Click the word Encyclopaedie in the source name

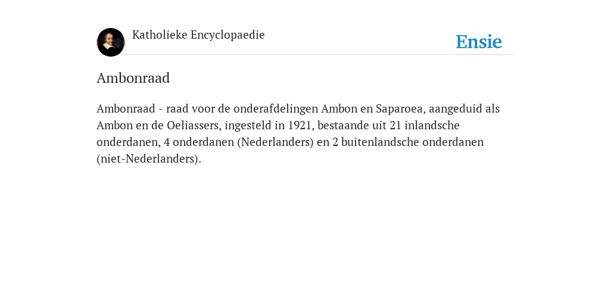pyautogui.click(x=228, y=35)
